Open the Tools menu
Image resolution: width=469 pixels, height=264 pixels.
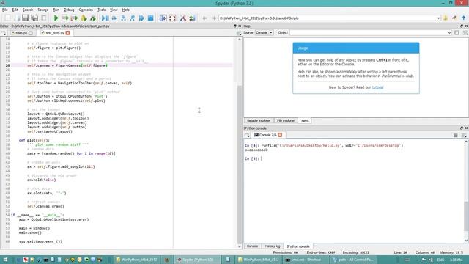(x=102, y=10)
